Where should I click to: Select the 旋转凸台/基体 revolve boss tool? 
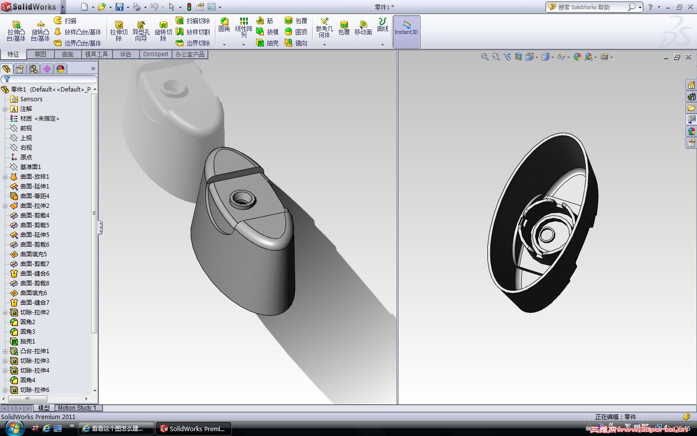40,31
